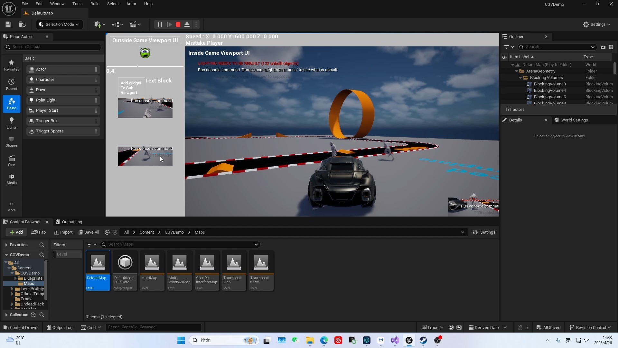The image size is (618, 348).
Task: Click the add folder icon in Outliner
Action: [x=603, y=47]
